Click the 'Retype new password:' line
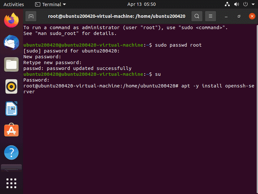Screen dimensions: 258x194 pyautogui.click(x=52, y=63)
